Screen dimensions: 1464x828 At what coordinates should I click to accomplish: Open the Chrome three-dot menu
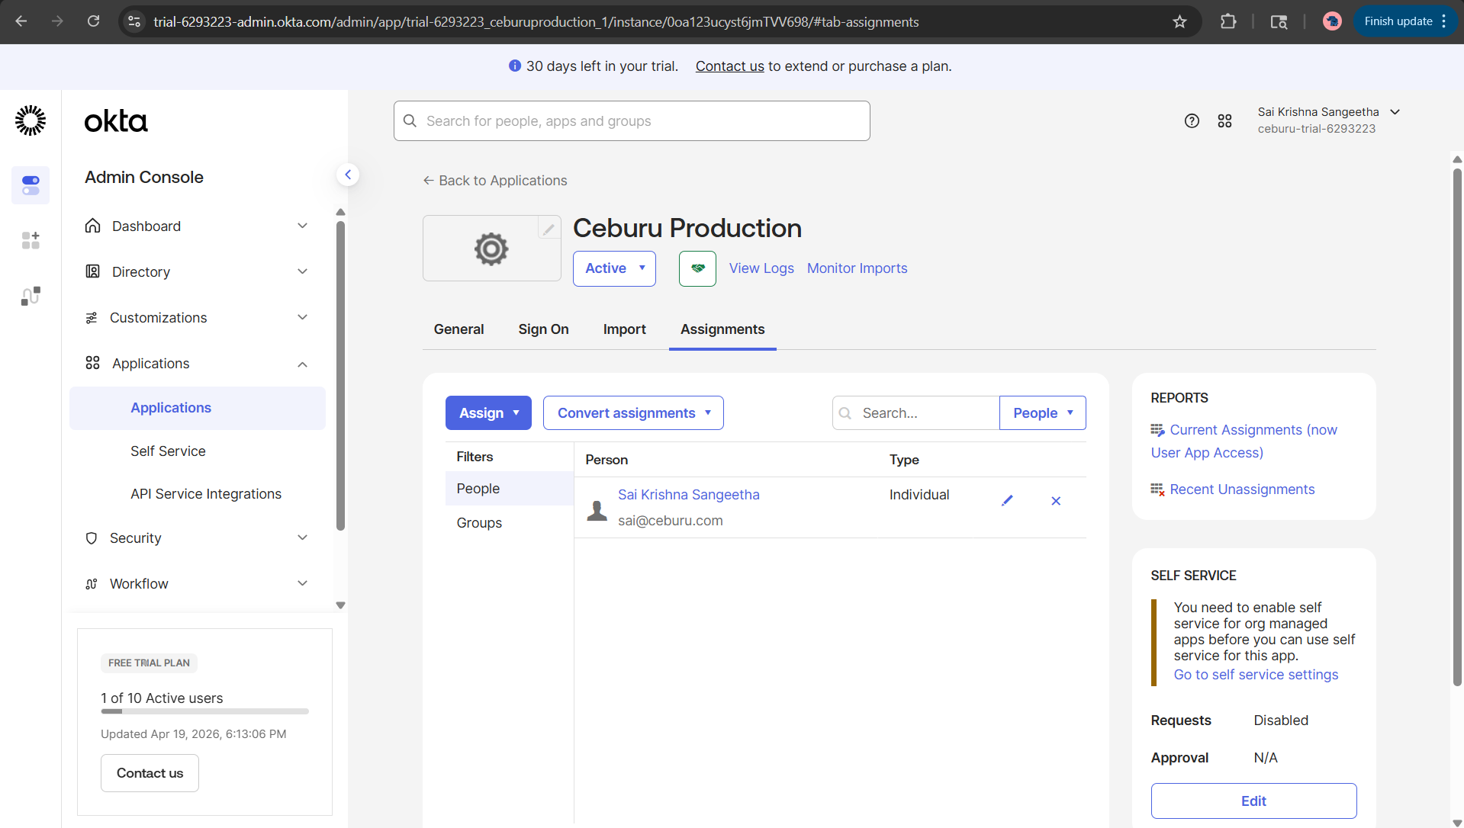tap(1444, 21)
